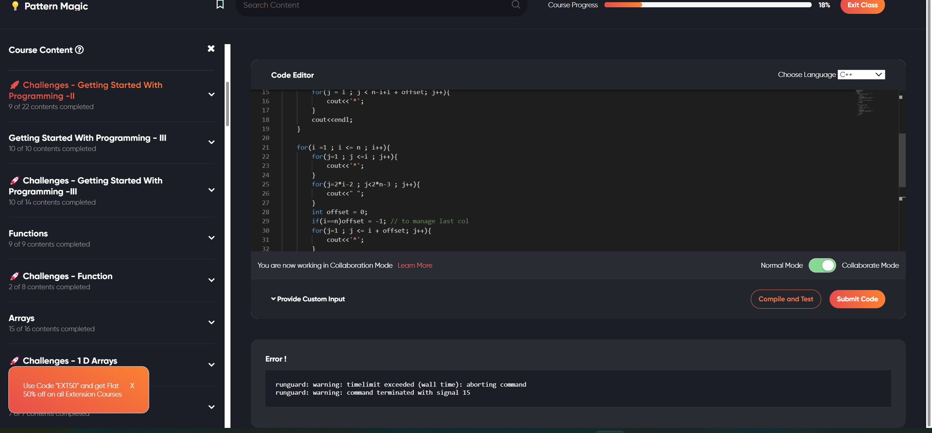Viewport: 932px width, 433px height.
Task: Expand the Functions section chevron
Action: click(211, 238)
